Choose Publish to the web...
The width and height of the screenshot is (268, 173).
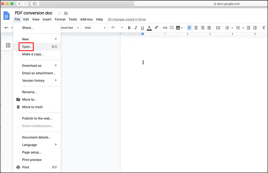(37, 118)
